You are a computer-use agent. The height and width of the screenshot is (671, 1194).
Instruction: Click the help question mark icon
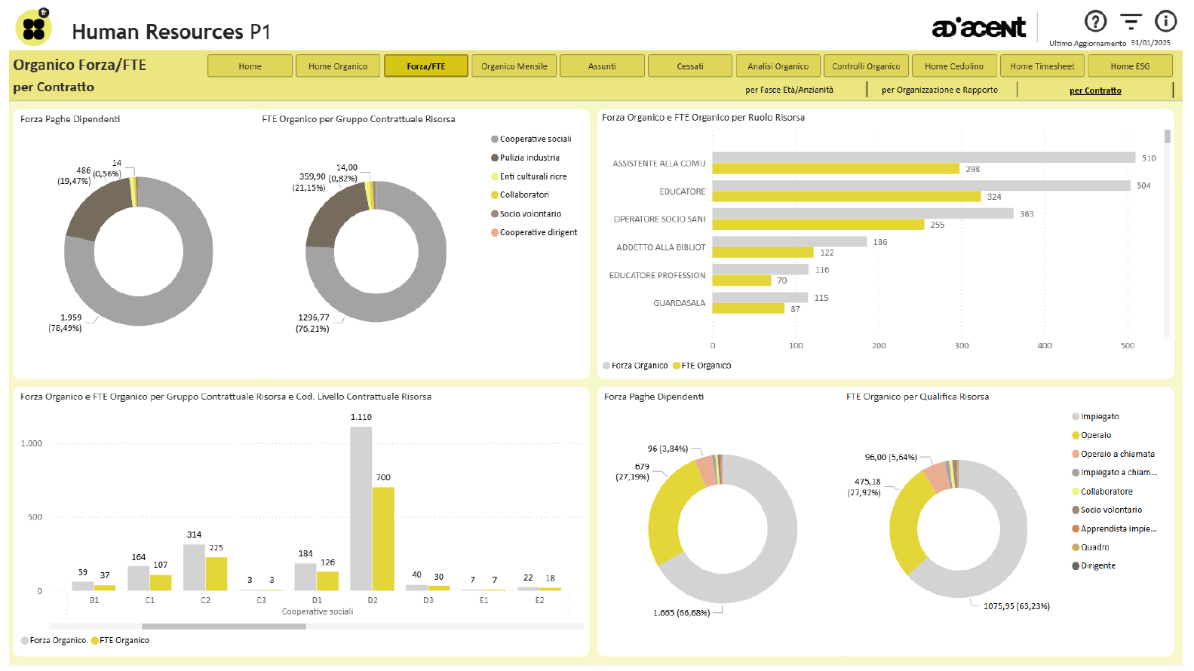(x=1095, y=21)
